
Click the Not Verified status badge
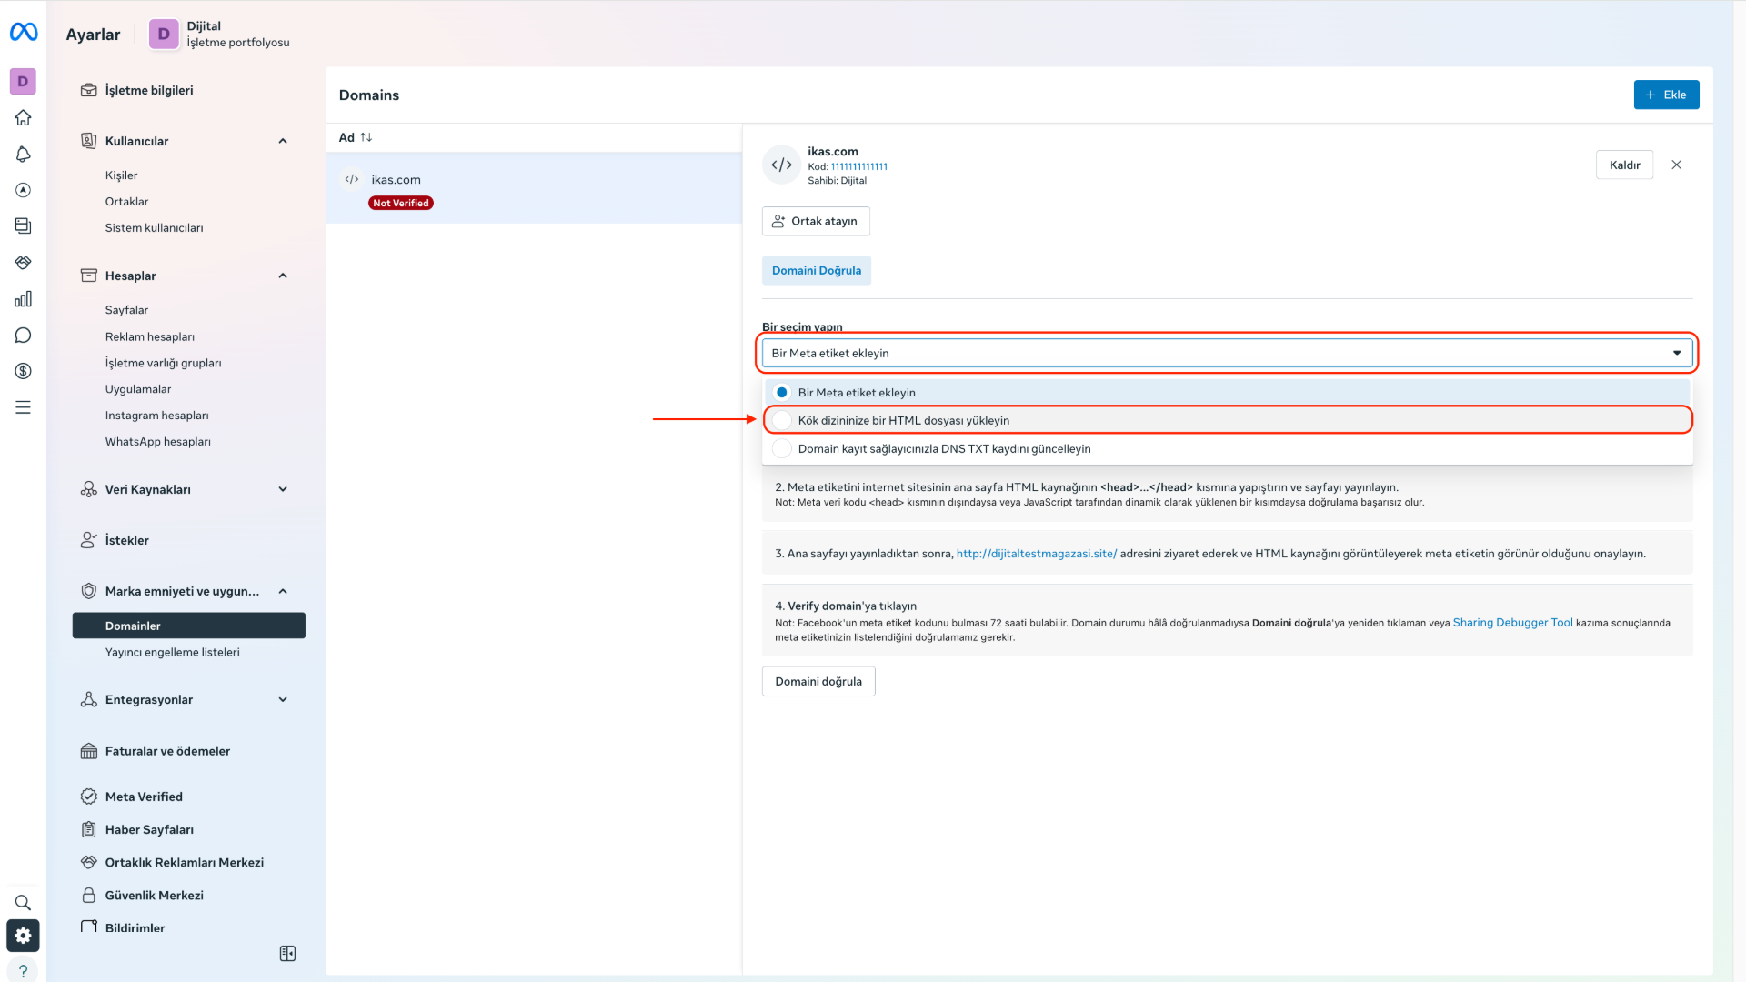click(x=400, y=203)
